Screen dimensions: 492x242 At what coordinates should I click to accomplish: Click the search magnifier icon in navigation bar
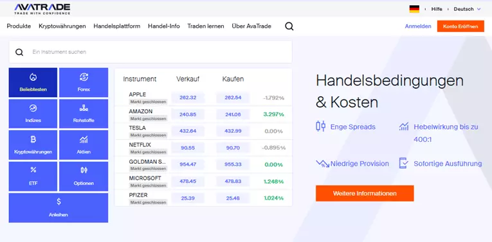coord(289,26)
